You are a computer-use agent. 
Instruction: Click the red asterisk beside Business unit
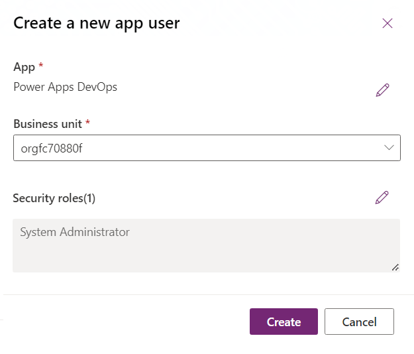pos(88,123)
